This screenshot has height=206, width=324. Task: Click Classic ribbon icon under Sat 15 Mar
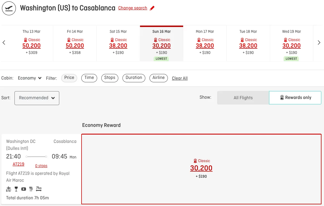pos(112,40)
